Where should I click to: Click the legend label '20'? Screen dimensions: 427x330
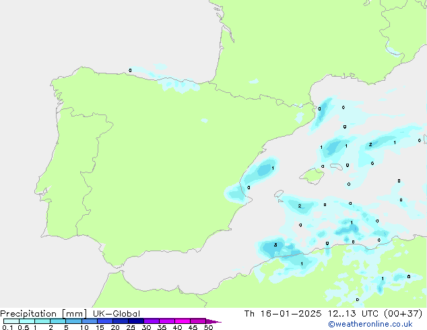click(x=115, y=327)
